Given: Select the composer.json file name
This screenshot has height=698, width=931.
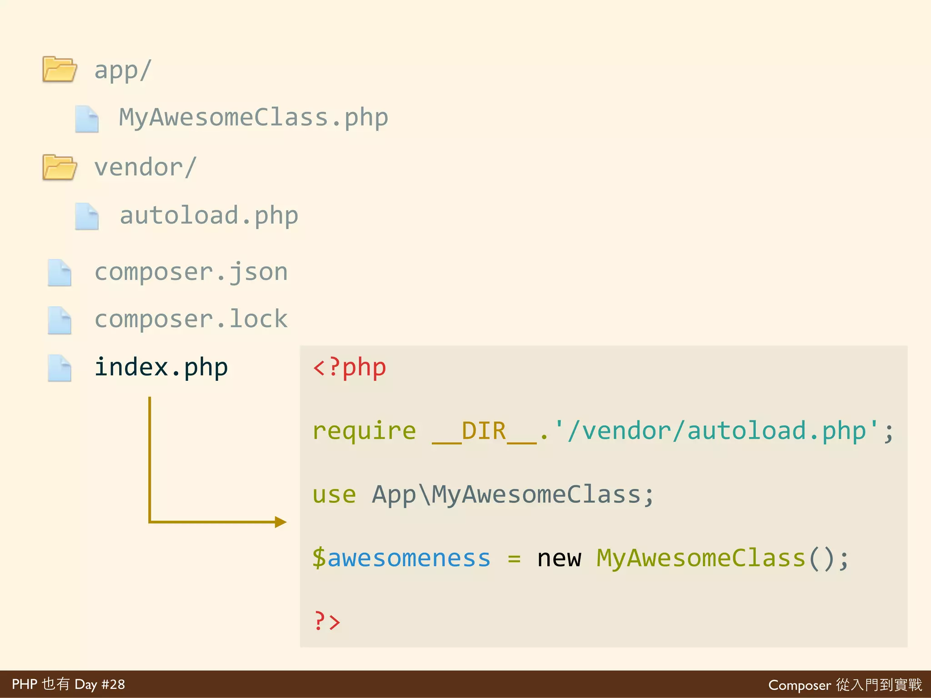Looking at the screenshot, I should click(191, 273).
